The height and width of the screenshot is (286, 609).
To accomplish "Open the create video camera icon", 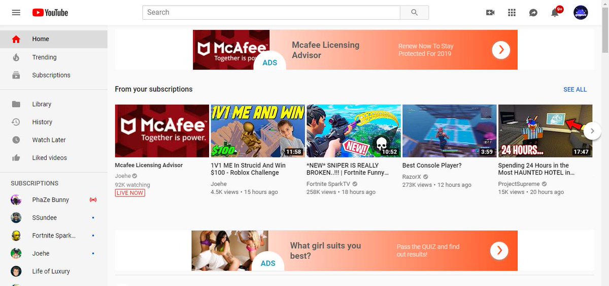I will point(490,13).
